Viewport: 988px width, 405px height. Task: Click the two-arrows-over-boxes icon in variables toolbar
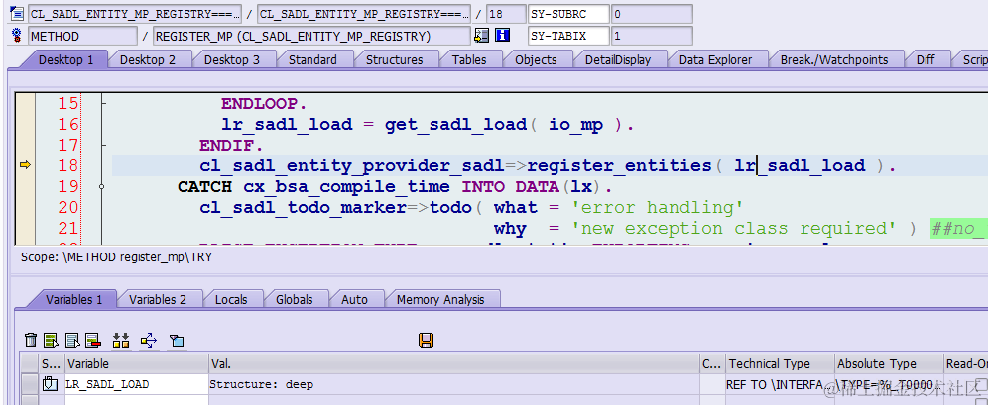click(x=121, y=341)
